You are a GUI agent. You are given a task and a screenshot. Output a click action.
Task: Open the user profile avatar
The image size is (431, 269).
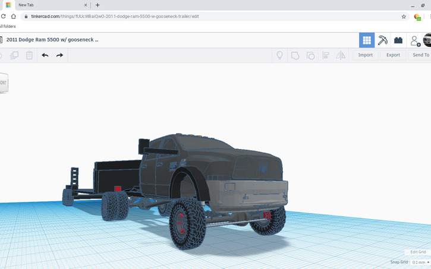(427, 40)
